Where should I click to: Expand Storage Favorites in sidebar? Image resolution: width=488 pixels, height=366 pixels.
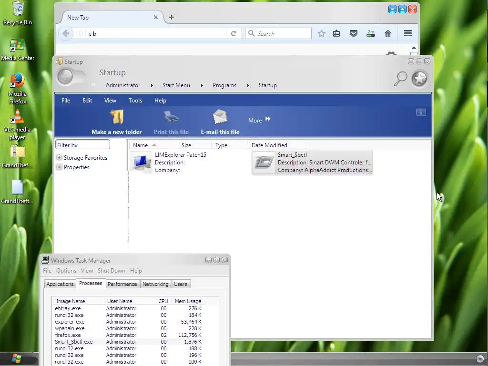(x=59, y=157)
